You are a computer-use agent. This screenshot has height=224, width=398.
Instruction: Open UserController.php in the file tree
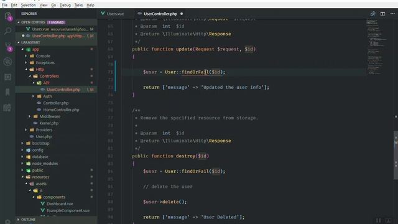pyautogui.click(x=56, y=90)
